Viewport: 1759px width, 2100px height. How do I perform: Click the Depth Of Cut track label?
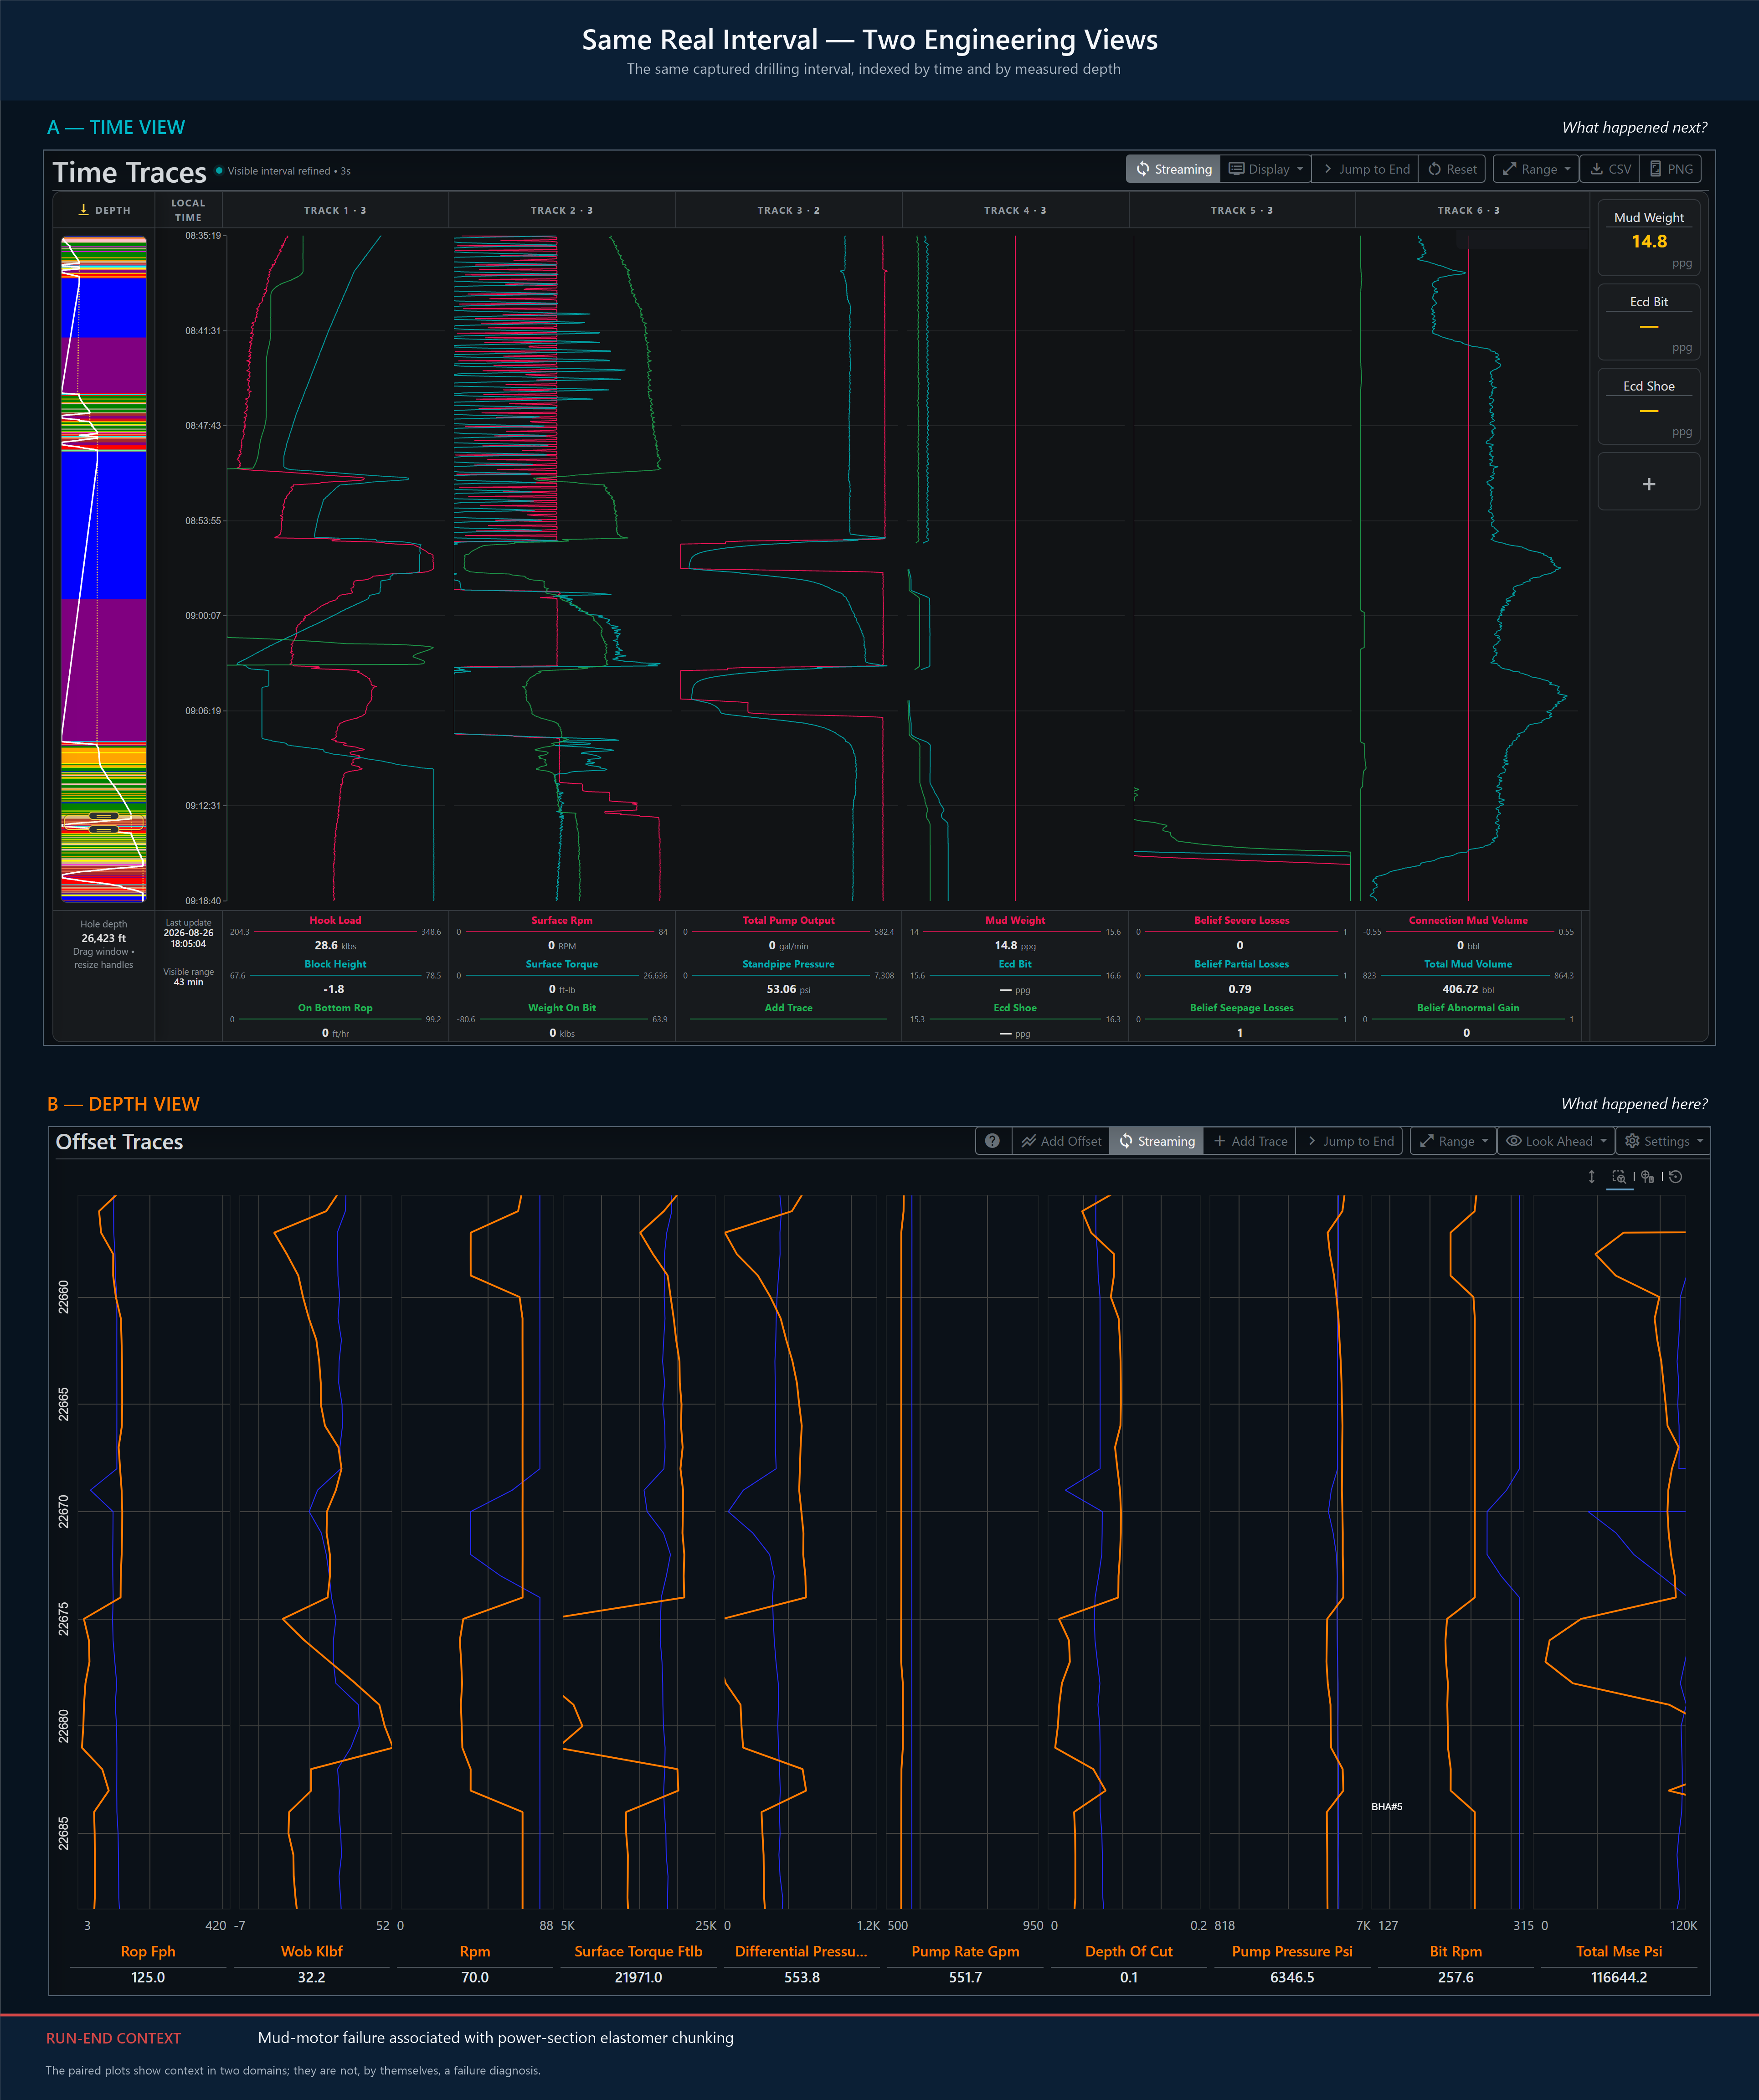click(1129, 1951)
